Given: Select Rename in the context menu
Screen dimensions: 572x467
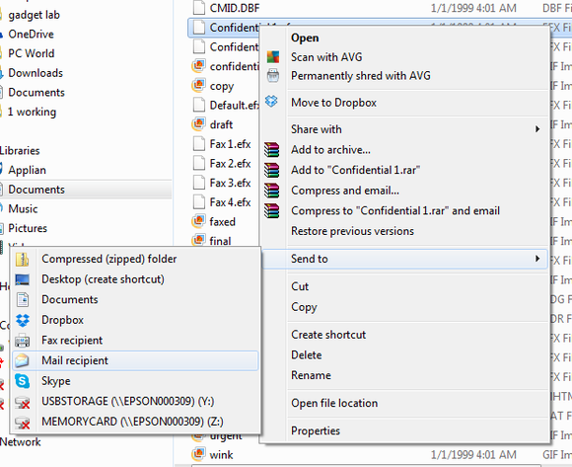Looking at the screenshot, I should pyautogui.click(x=311, y=375).
